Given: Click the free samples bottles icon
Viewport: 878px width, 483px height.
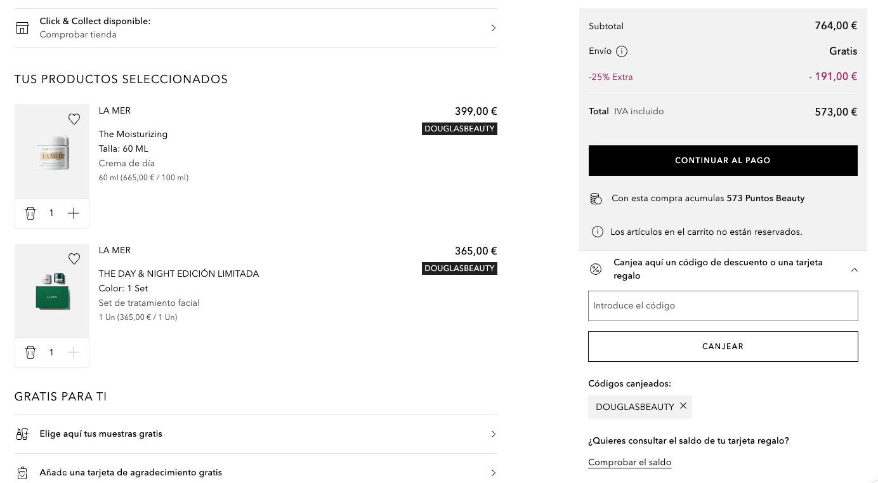Looking at the screenshot, I should [22, 434].
